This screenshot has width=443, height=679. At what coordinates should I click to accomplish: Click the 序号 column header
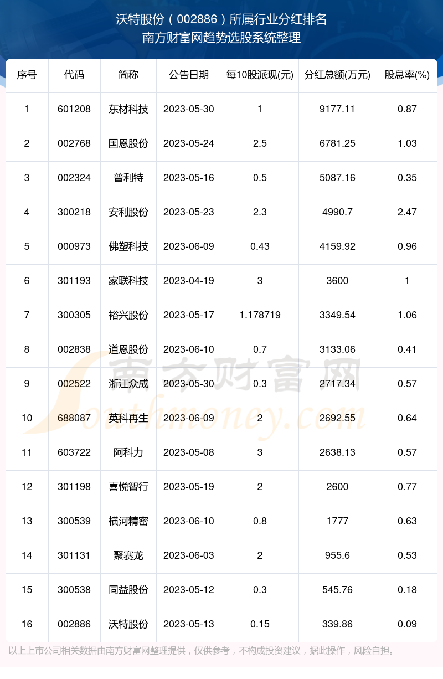click(x=27, y=75)
